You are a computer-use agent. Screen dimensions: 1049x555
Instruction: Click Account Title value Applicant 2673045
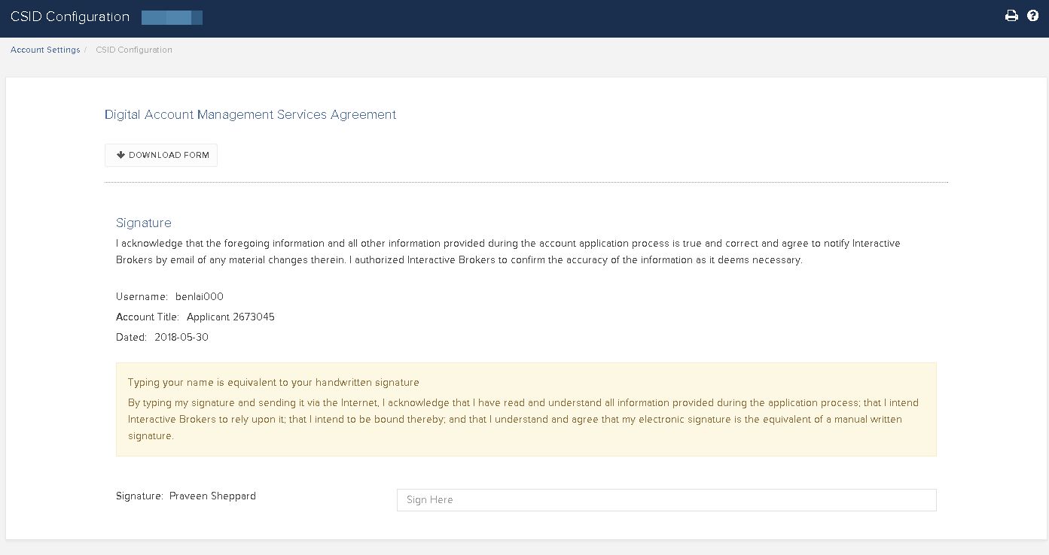pos(230,317)
